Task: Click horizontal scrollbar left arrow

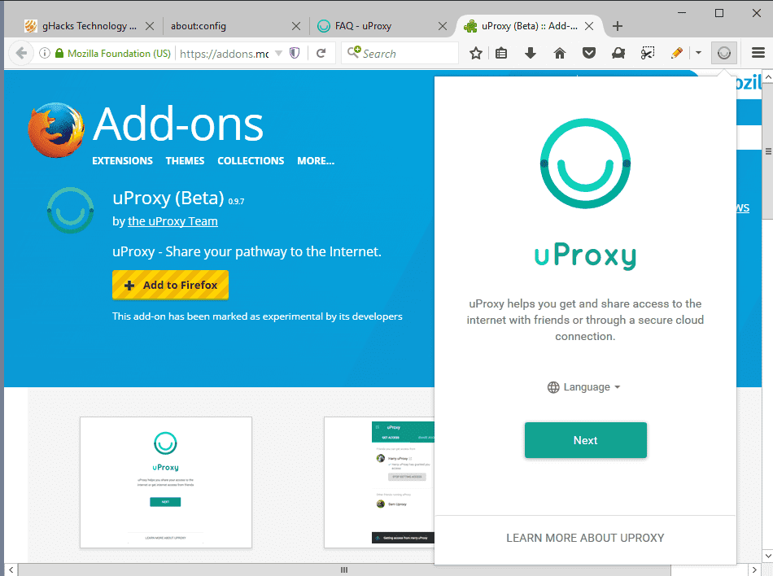Action: [x=11, y=570]
